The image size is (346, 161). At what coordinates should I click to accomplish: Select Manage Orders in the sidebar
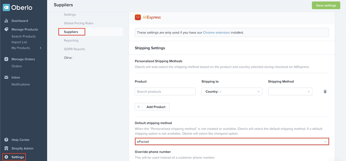(x=23, y=59)
